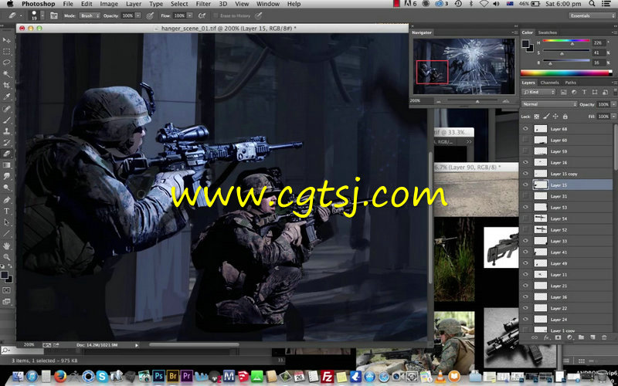Open the layer Opacity arrow in Layers panel

pyautogui.click(x=613, y=104)
